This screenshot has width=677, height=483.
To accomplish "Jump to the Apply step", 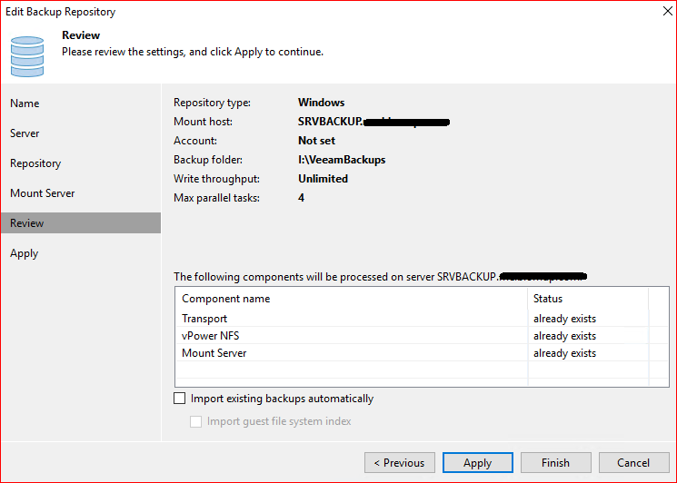I will (x=25, y=253).
